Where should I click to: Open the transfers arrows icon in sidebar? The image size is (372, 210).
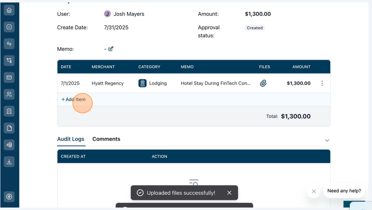9,44
